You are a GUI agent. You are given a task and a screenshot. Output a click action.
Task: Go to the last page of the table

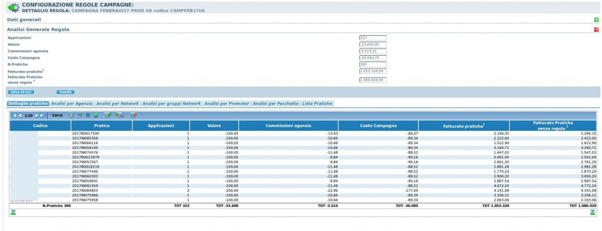[x=43, y=116]
